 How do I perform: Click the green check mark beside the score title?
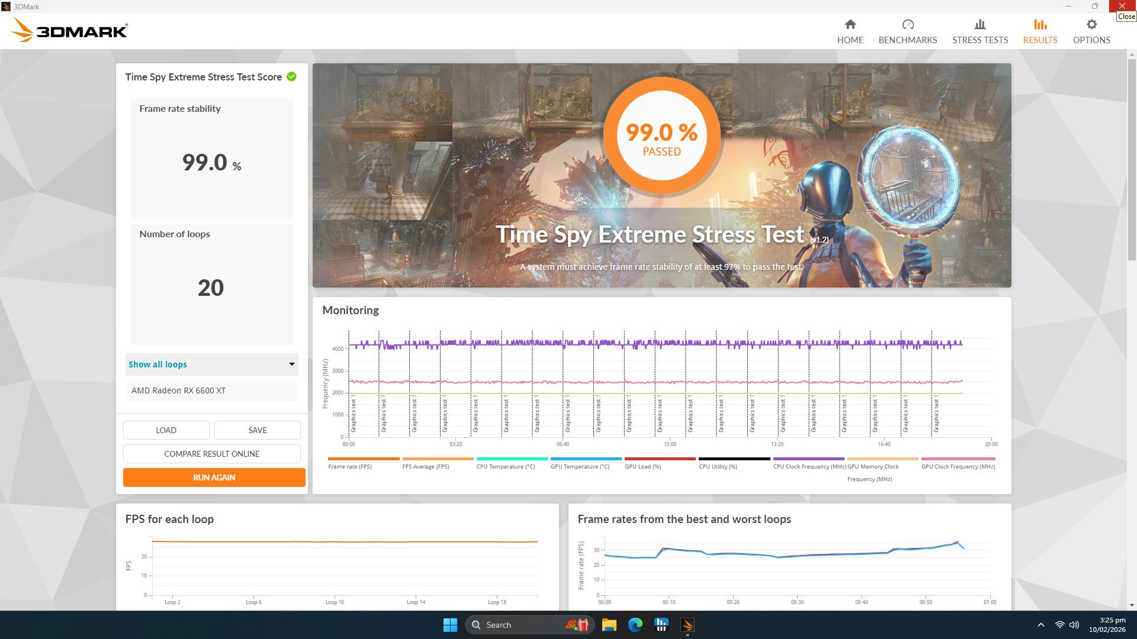tap(291, 76)
